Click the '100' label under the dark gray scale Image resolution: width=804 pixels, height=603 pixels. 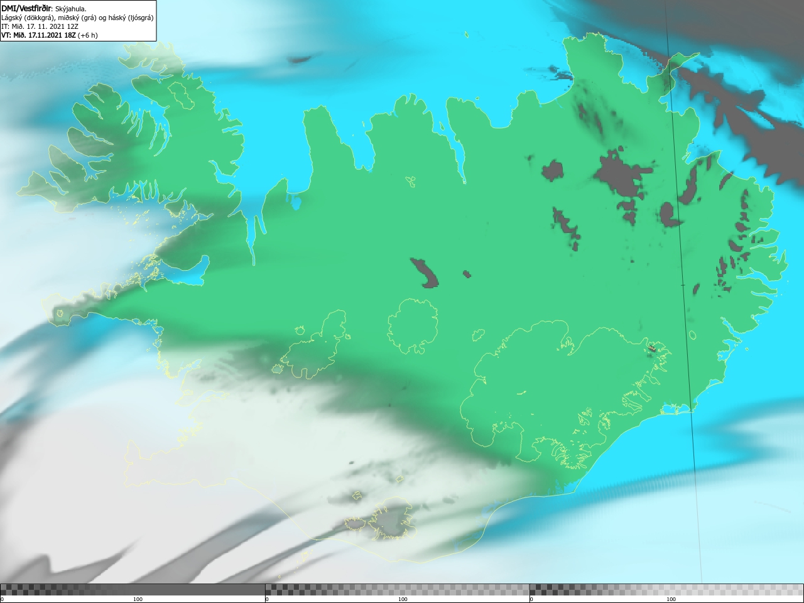point(138,599)
